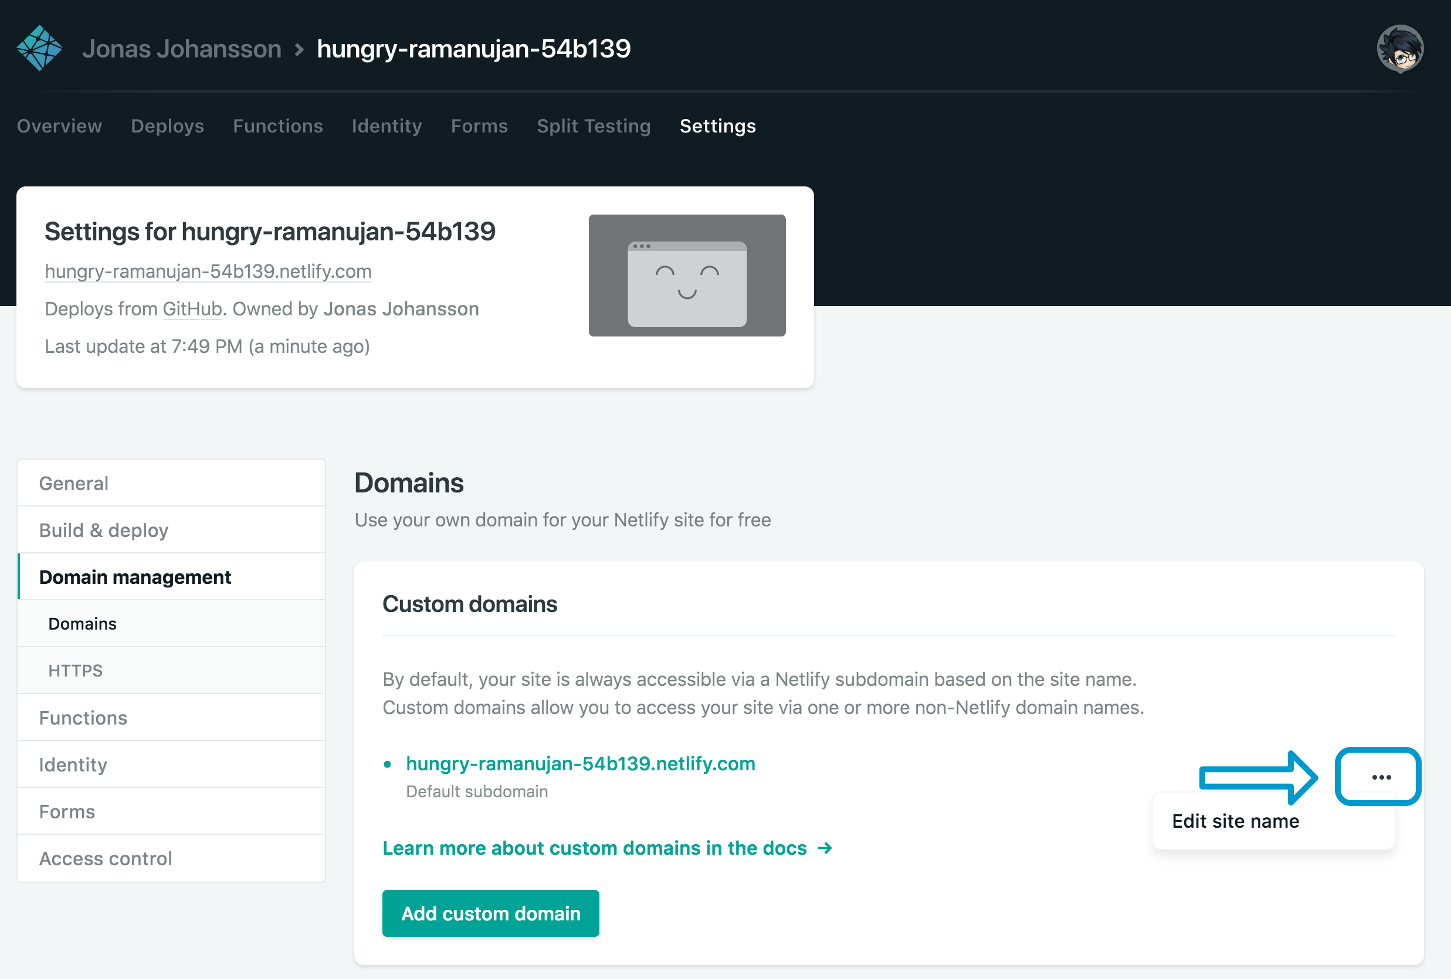
Task: Select Identity in the settings sidebar
Action: tap(171, 764)
